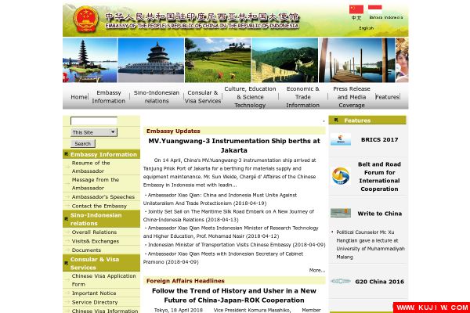Click the rice terraces banner photo
470x313 pixels.
(218, 60)
